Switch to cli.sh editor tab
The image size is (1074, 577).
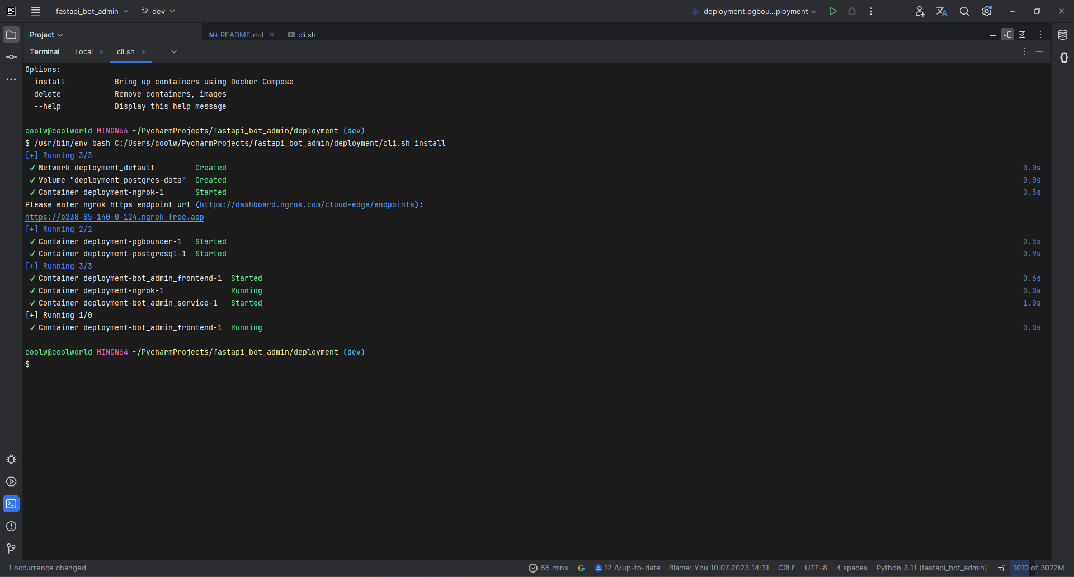(x=302, y=35)
